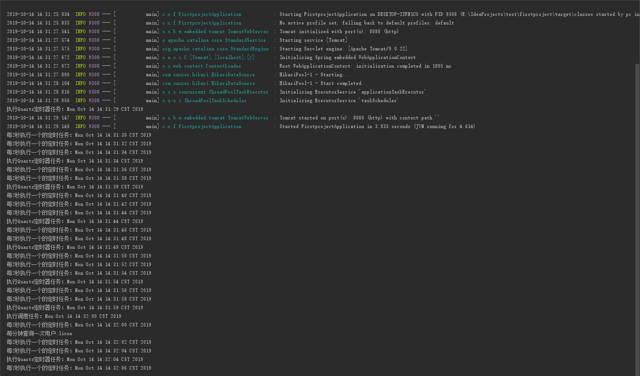The image size is (640, 376).
Task: Click 'Root WebApplicationContext: initialization completed in 1805 ms'
Action: (365, 66)
